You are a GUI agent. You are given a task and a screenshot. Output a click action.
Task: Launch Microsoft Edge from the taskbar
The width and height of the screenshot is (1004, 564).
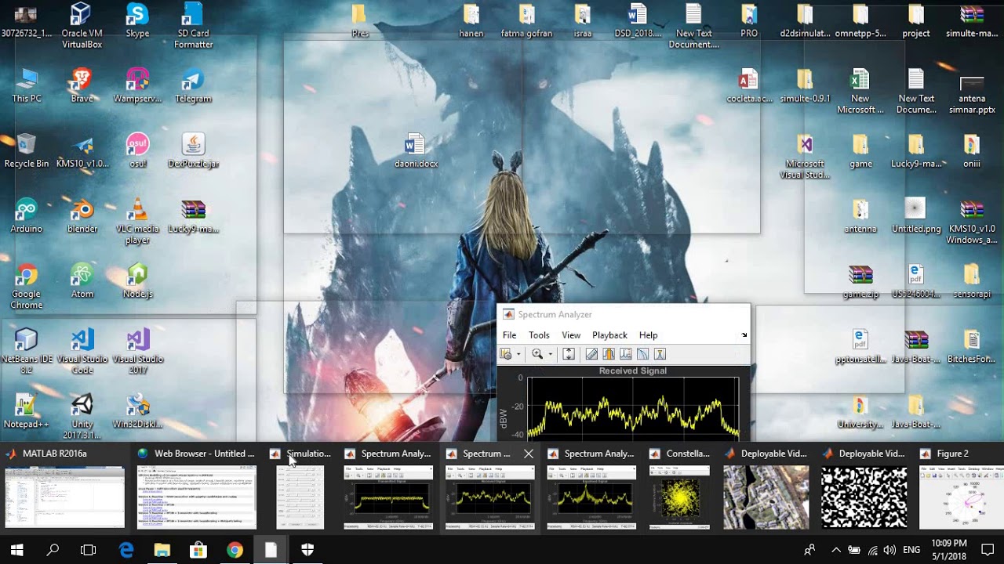126,550
